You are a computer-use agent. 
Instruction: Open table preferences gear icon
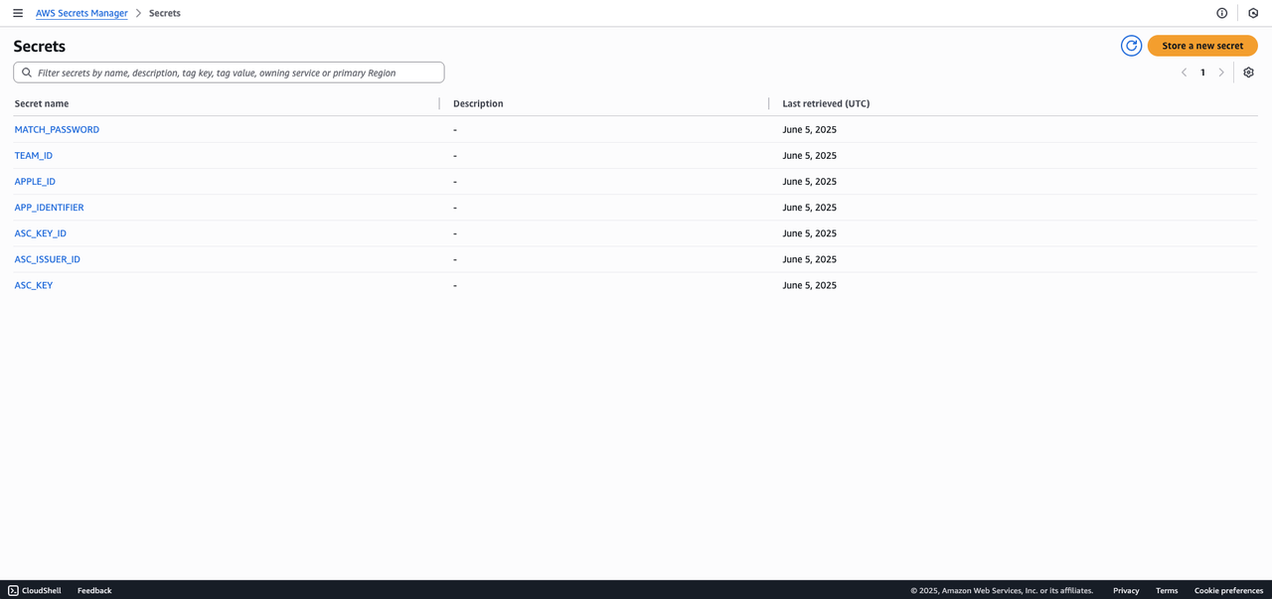(x=1249, y=73)
